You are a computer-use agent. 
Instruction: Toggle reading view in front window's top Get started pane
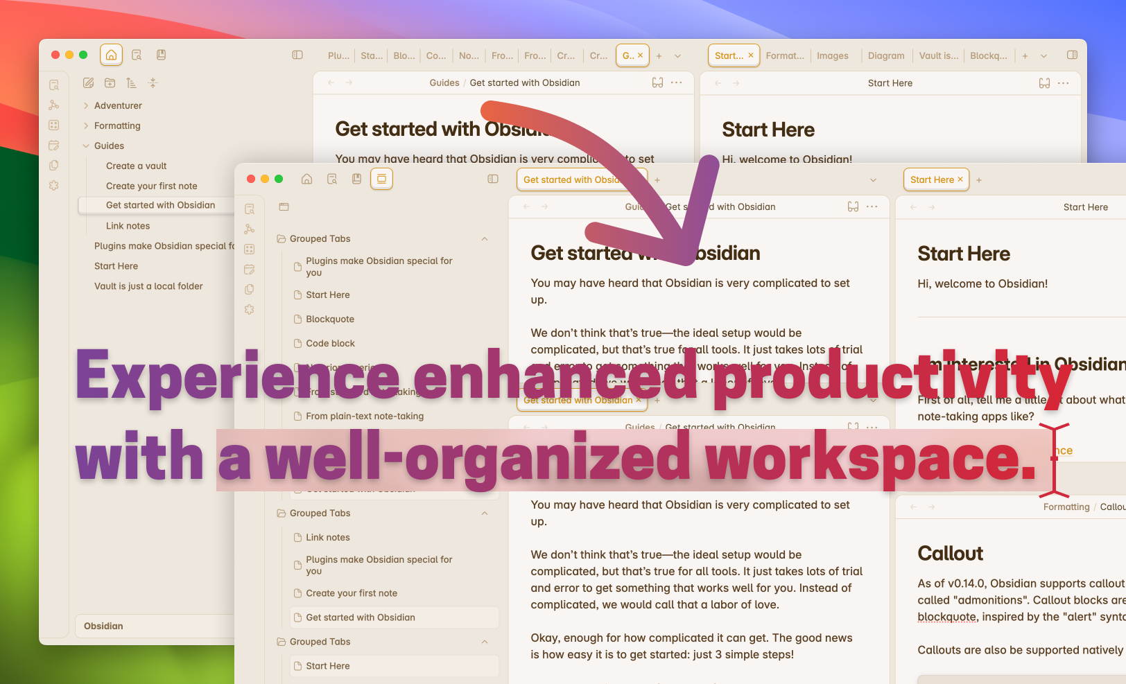(853, 207)
